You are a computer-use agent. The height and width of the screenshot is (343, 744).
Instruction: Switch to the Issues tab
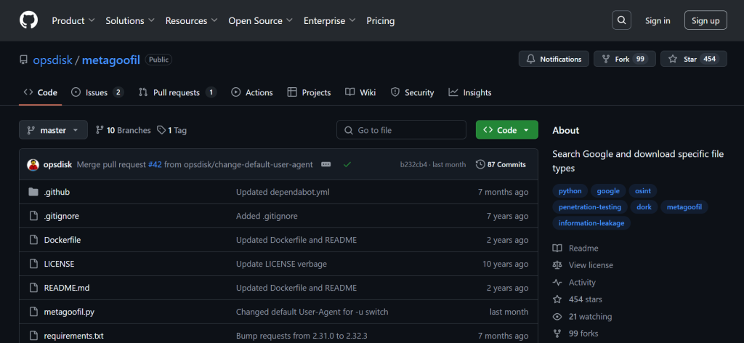pos(97,92)
